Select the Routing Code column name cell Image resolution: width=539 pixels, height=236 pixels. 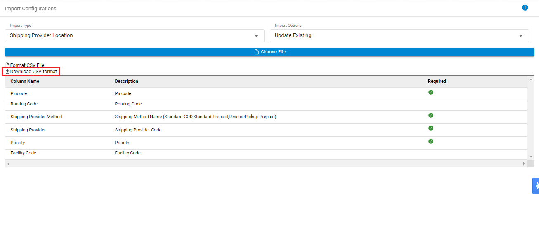pyautogui.click(x=24, y=104)
